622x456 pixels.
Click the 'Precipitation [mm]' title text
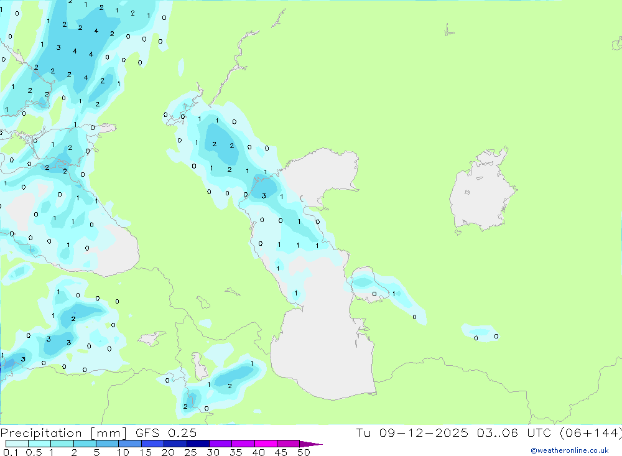[63, 434]
